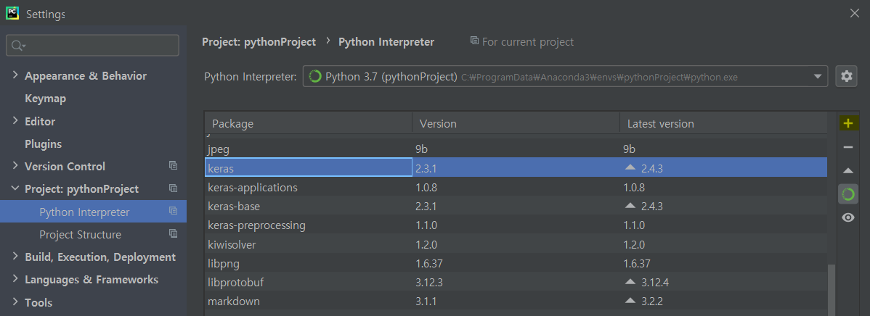Open the interpreter gear settings icon
The width and height of the screenshot is (870, 316).
tap(846, 76)
